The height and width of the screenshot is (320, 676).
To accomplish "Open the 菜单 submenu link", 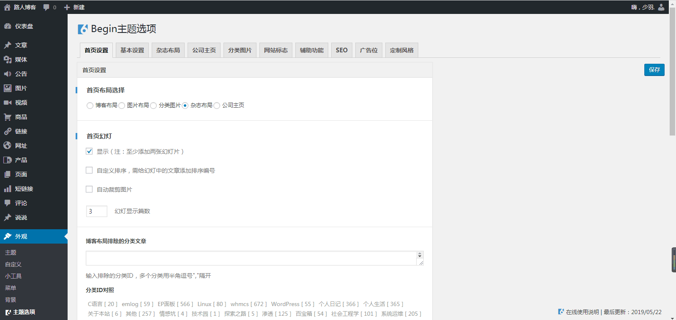I will pyautogui.click(x=11, y=288).
